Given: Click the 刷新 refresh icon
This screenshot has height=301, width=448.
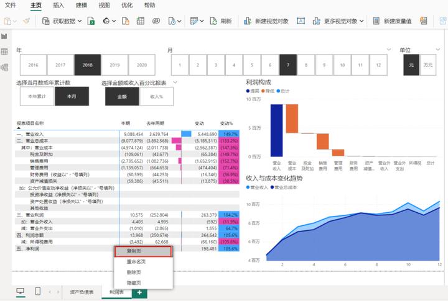Looking at the screenshot, I should (x=213, y=21).
